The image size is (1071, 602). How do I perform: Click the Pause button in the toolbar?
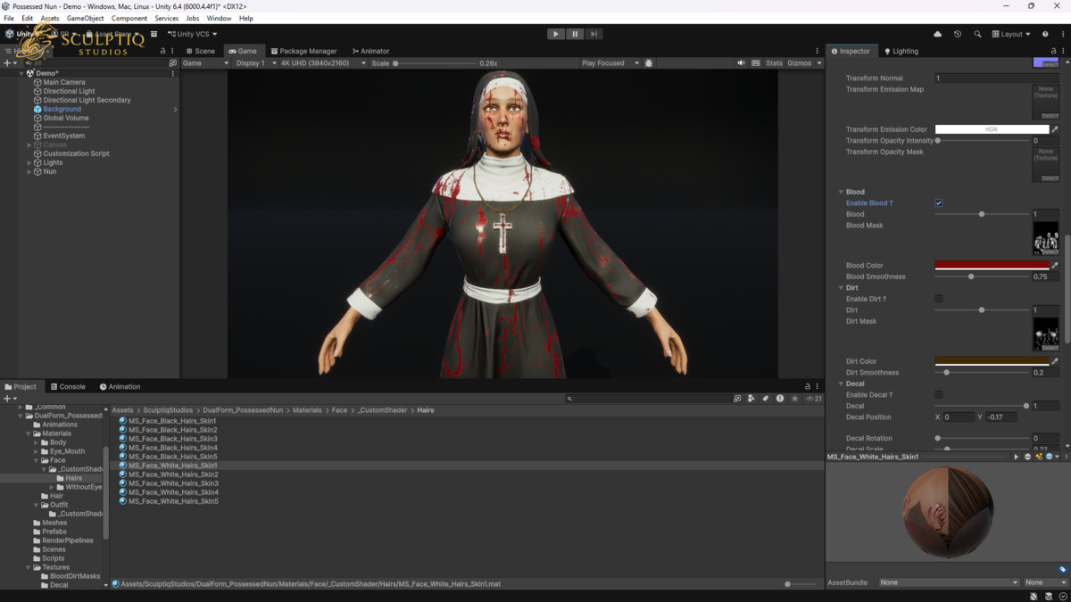[x=575, y=34]
